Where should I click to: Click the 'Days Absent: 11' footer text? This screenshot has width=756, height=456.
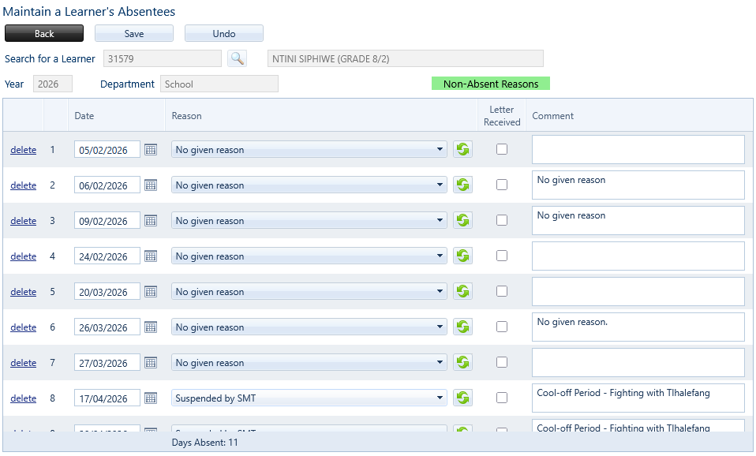tap(204, 443)
